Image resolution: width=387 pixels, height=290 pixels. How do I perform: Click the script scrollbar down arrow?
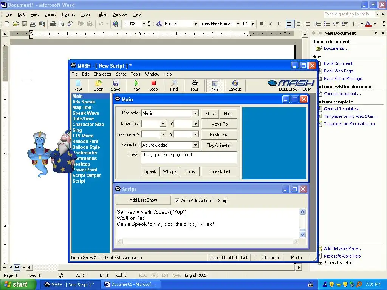(x=303, y=235)
